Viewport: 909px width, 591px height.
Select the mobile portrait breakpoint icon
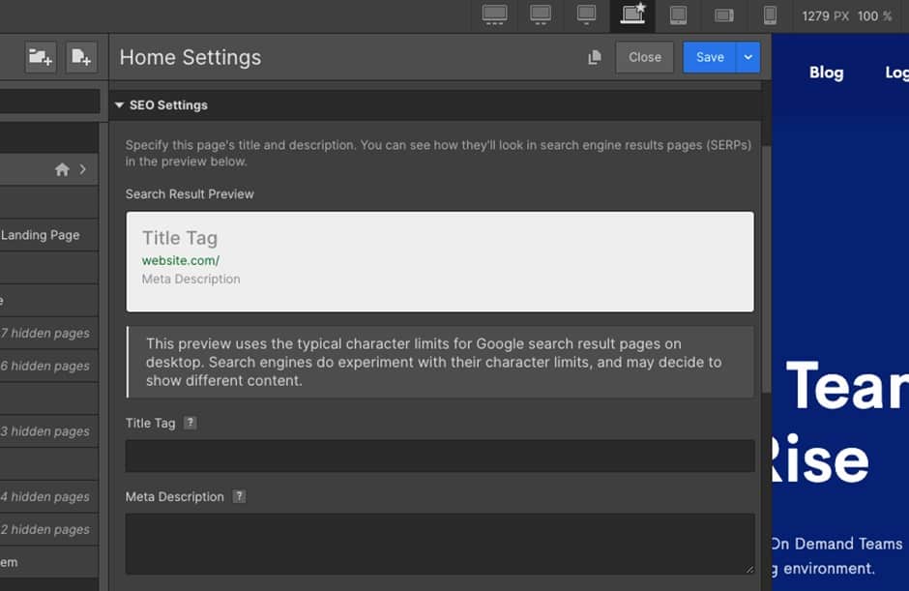(770, 15)
